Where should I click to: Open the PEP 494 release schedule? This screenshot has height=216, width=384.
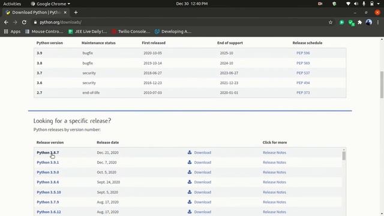point(303,83)
